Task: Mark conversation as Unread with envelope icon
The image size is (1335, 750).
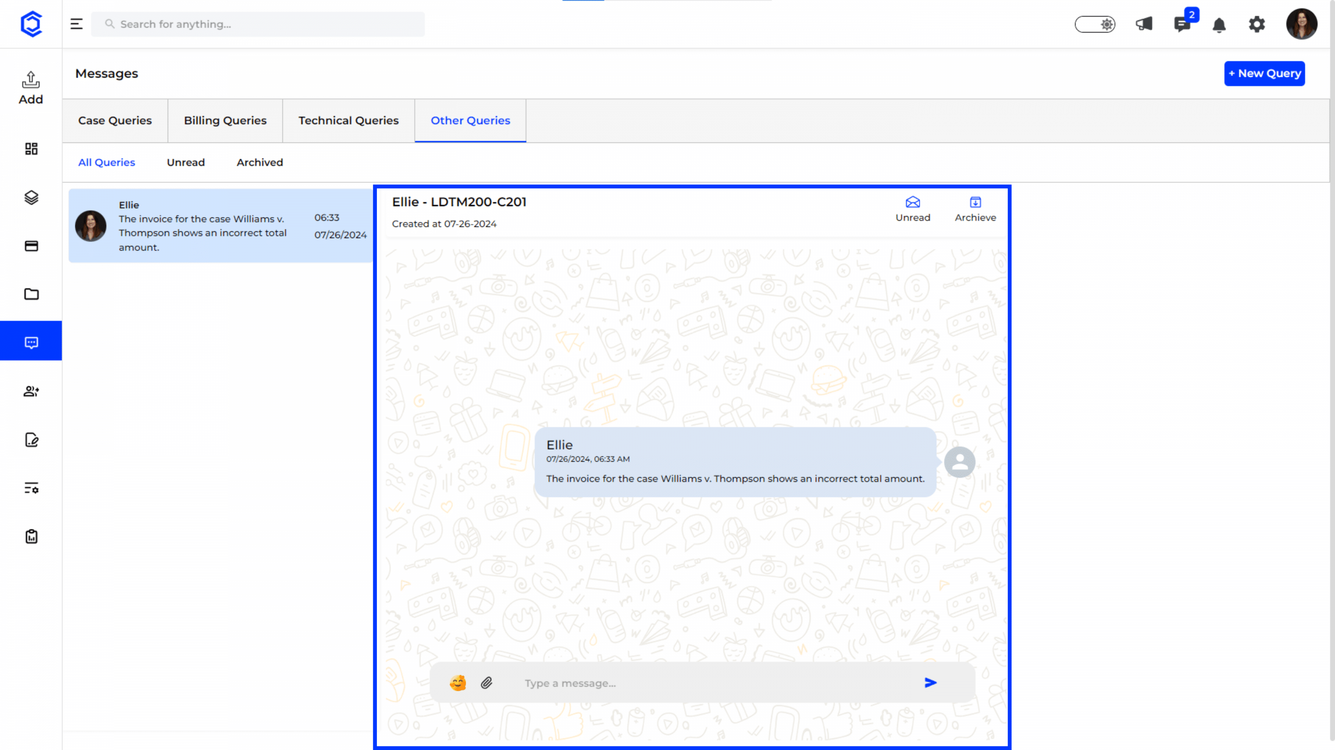Action: [x=913, y=209]
